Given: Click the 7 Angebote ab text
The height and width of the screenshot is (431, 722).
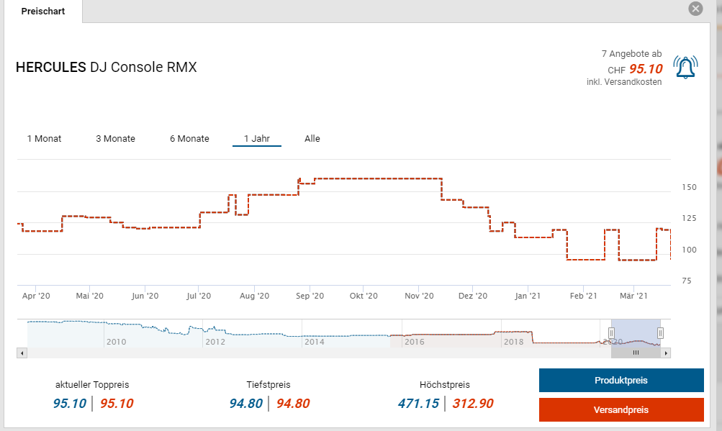Looking at the screenshot, I should [631, 54].
